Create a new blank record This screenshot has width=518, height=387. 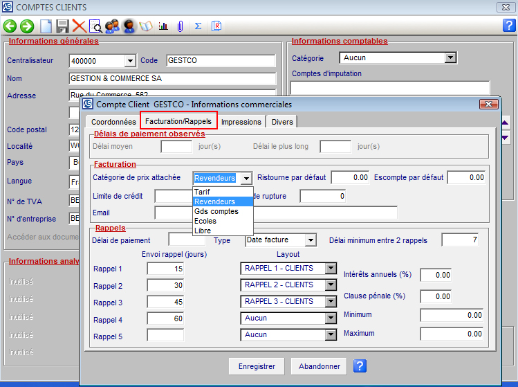46,26
